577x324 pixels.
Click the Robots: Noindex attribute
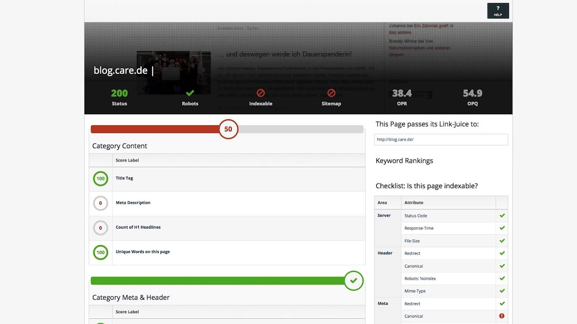[420, 279]
